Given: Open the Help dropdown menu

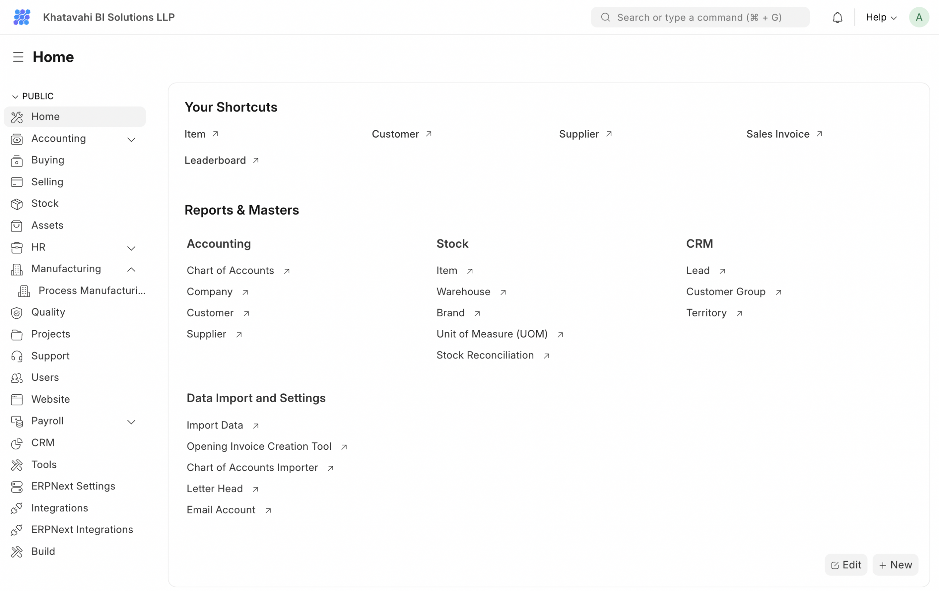Looking at the screenshot, I should click(881, 18).
